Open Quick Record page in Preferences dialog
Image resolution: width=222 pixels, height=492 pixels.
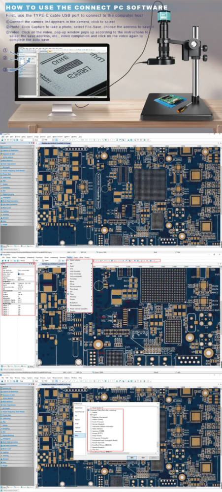[x=80, y=412]
